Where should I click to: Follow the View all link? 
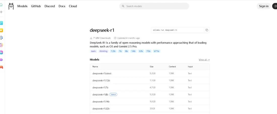pyautogui.click(x=204, y=60)
